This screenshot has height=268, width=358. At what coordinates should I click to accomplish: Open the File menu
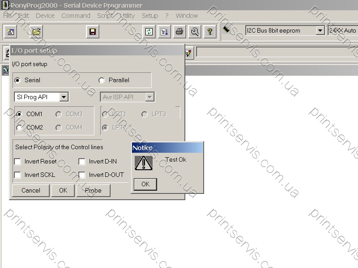(7, 16)
